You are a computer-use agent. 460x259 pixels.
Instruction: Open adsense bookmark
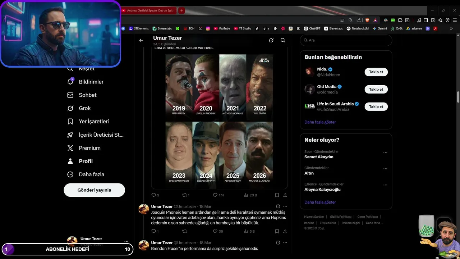tap(414, 28)
